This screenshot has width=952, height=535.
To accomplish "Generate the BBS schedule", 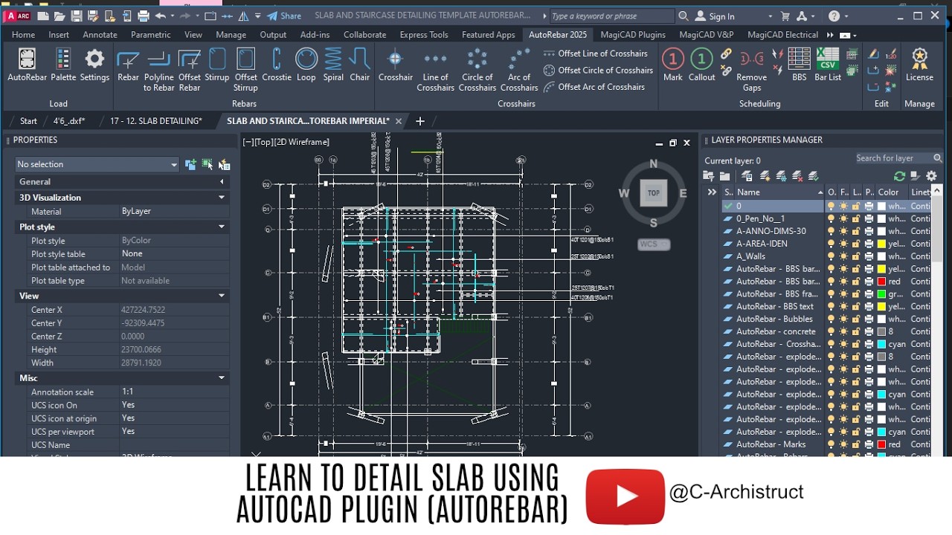I will 800,65.
